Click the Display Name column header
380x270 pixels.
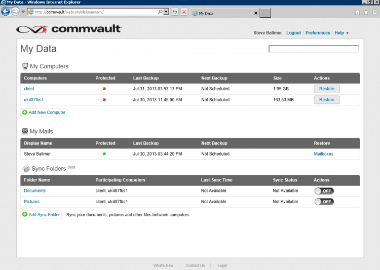[x=38, y=143]
